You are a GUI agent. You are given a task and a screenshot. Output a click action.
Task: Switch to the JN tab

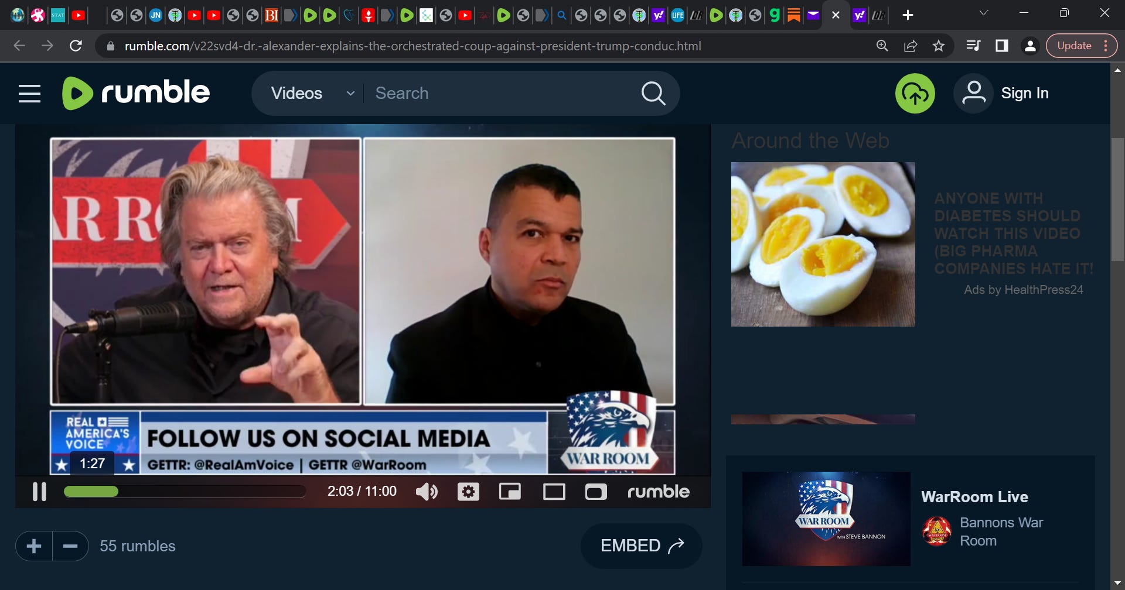click(x=155, y=15)
